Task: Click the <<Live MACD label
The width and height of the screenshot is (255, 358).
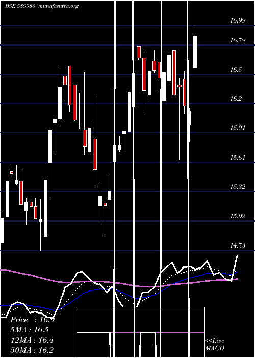Action: click(x=215, y=345)
